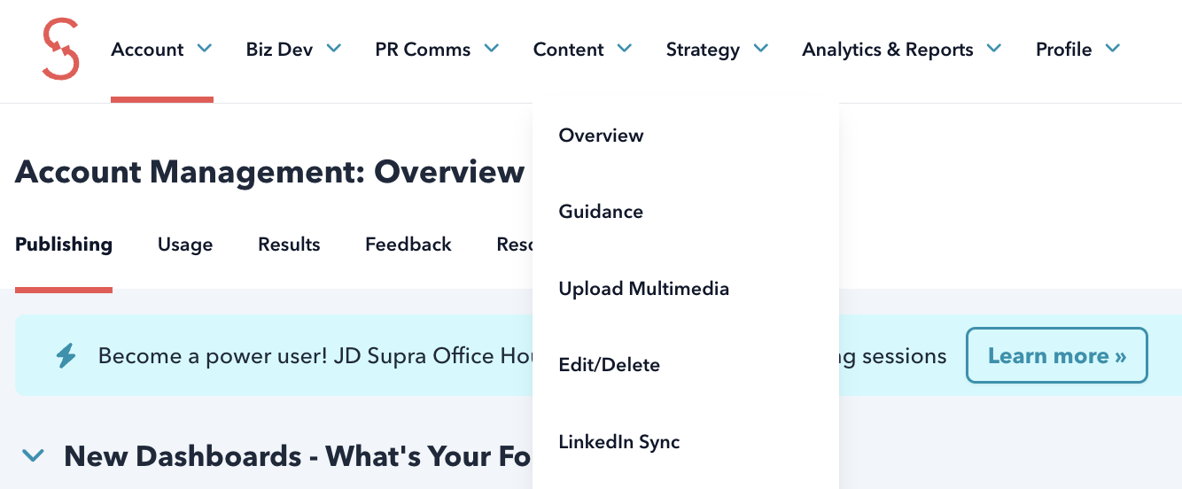This screenshot has height=489, width=1182.
Task: Open the Account dropdown menu
Action: (x=161, y=50)
